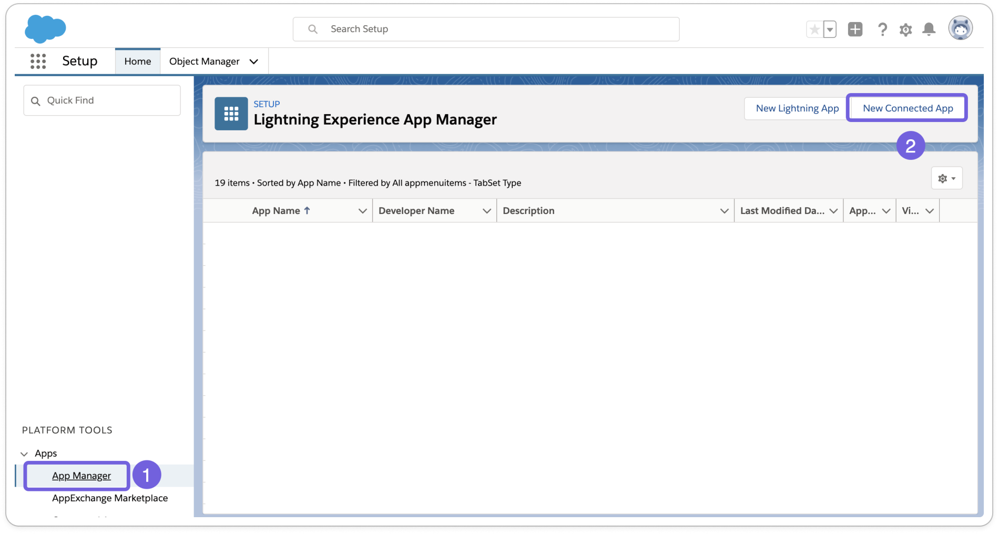Focus the Quick Find box
The image size is (999, 534).
(102, 100)
